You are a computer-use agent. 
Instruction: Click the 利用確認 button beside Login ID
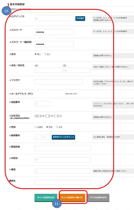coord(80,18)
